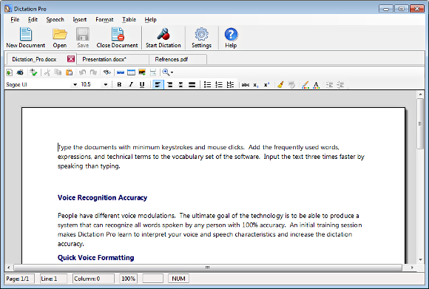Toggle Italic formatting
This screenshot has width=429, height=289.
131,85
